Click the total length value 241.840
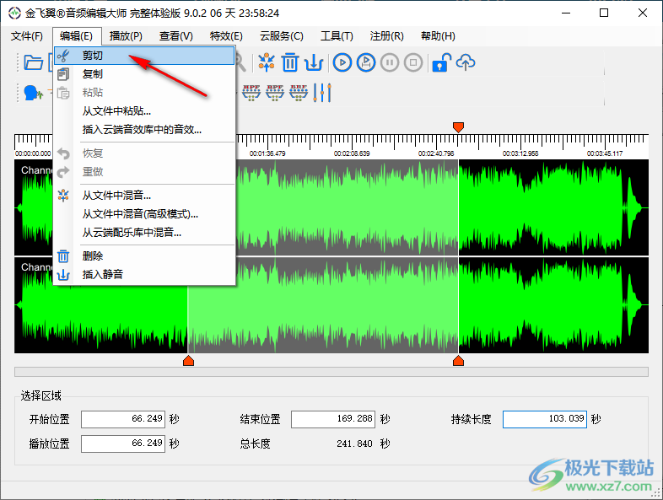This screenshot has height=500, width=663. (x=354, y=444)
